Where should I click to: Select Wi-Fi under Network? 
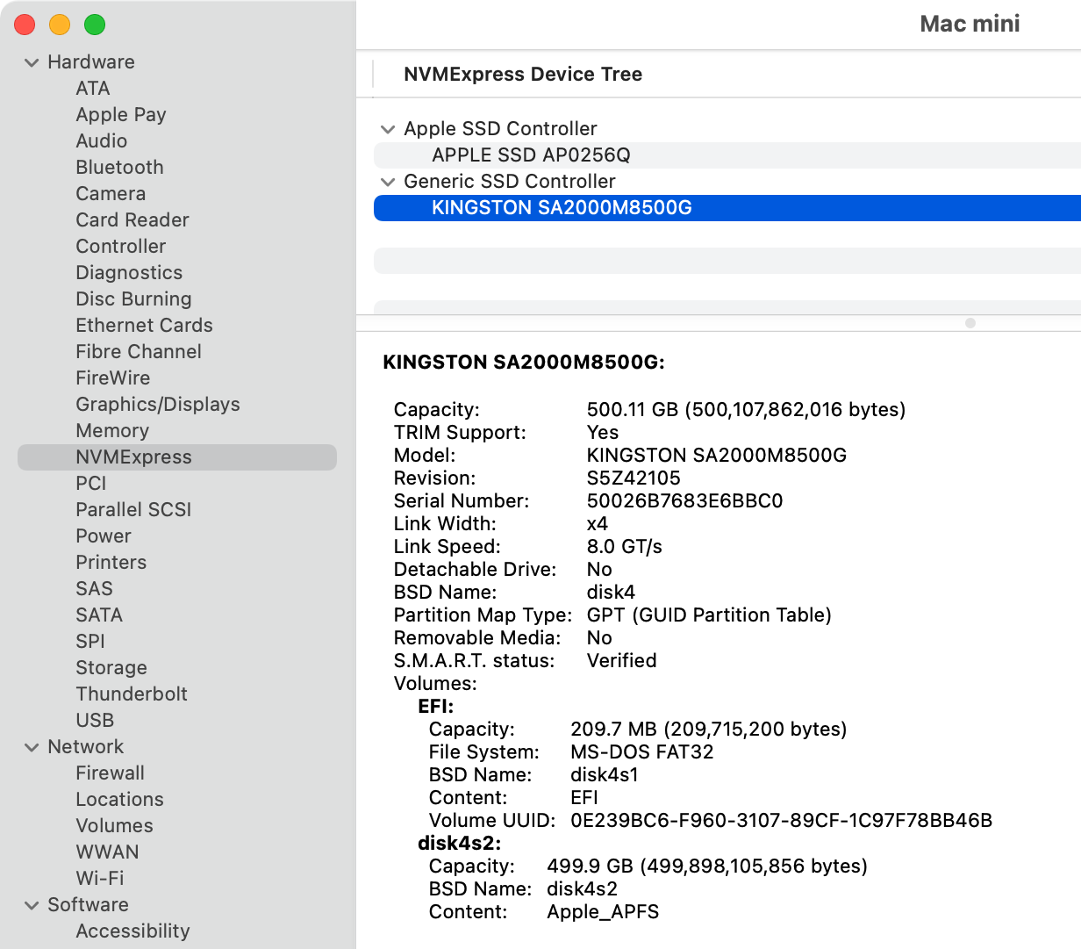[x=100, y=879]
